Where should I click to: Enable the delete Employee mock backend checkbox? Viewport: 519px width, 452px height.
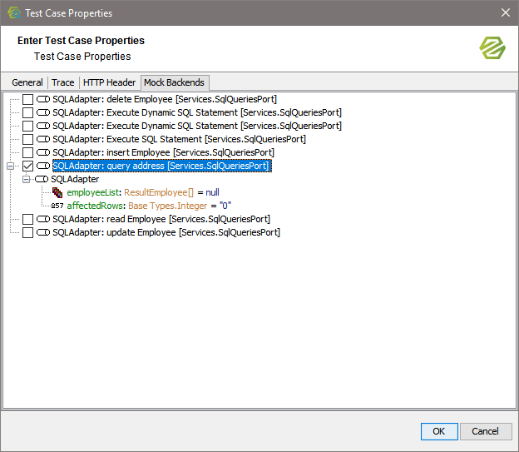[28, 99]
